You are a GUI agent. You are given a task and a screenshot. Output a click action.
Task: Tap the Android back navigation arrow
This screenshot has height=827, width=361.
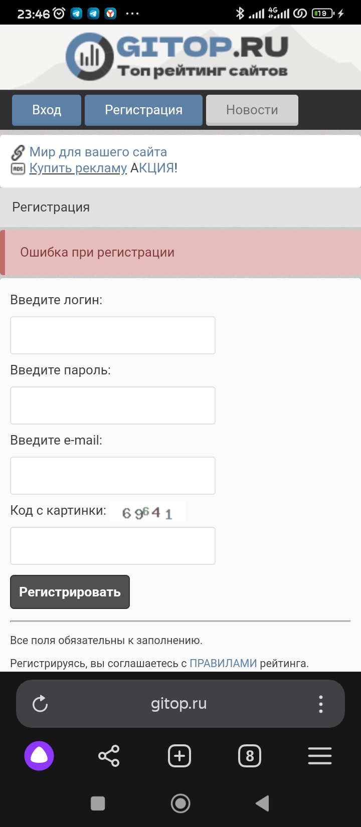click(262, 803)
